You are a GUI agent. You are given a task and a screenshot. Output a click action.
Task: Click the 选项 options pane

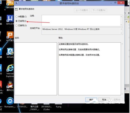(x=36, y=69)
